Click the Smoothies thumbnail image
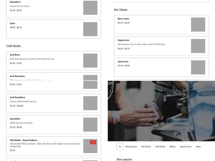 90,125
